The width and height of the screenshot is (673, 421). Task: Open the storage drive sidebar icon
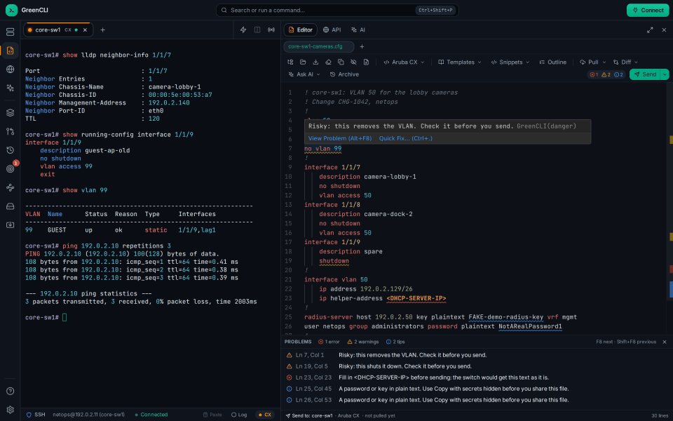11,206
